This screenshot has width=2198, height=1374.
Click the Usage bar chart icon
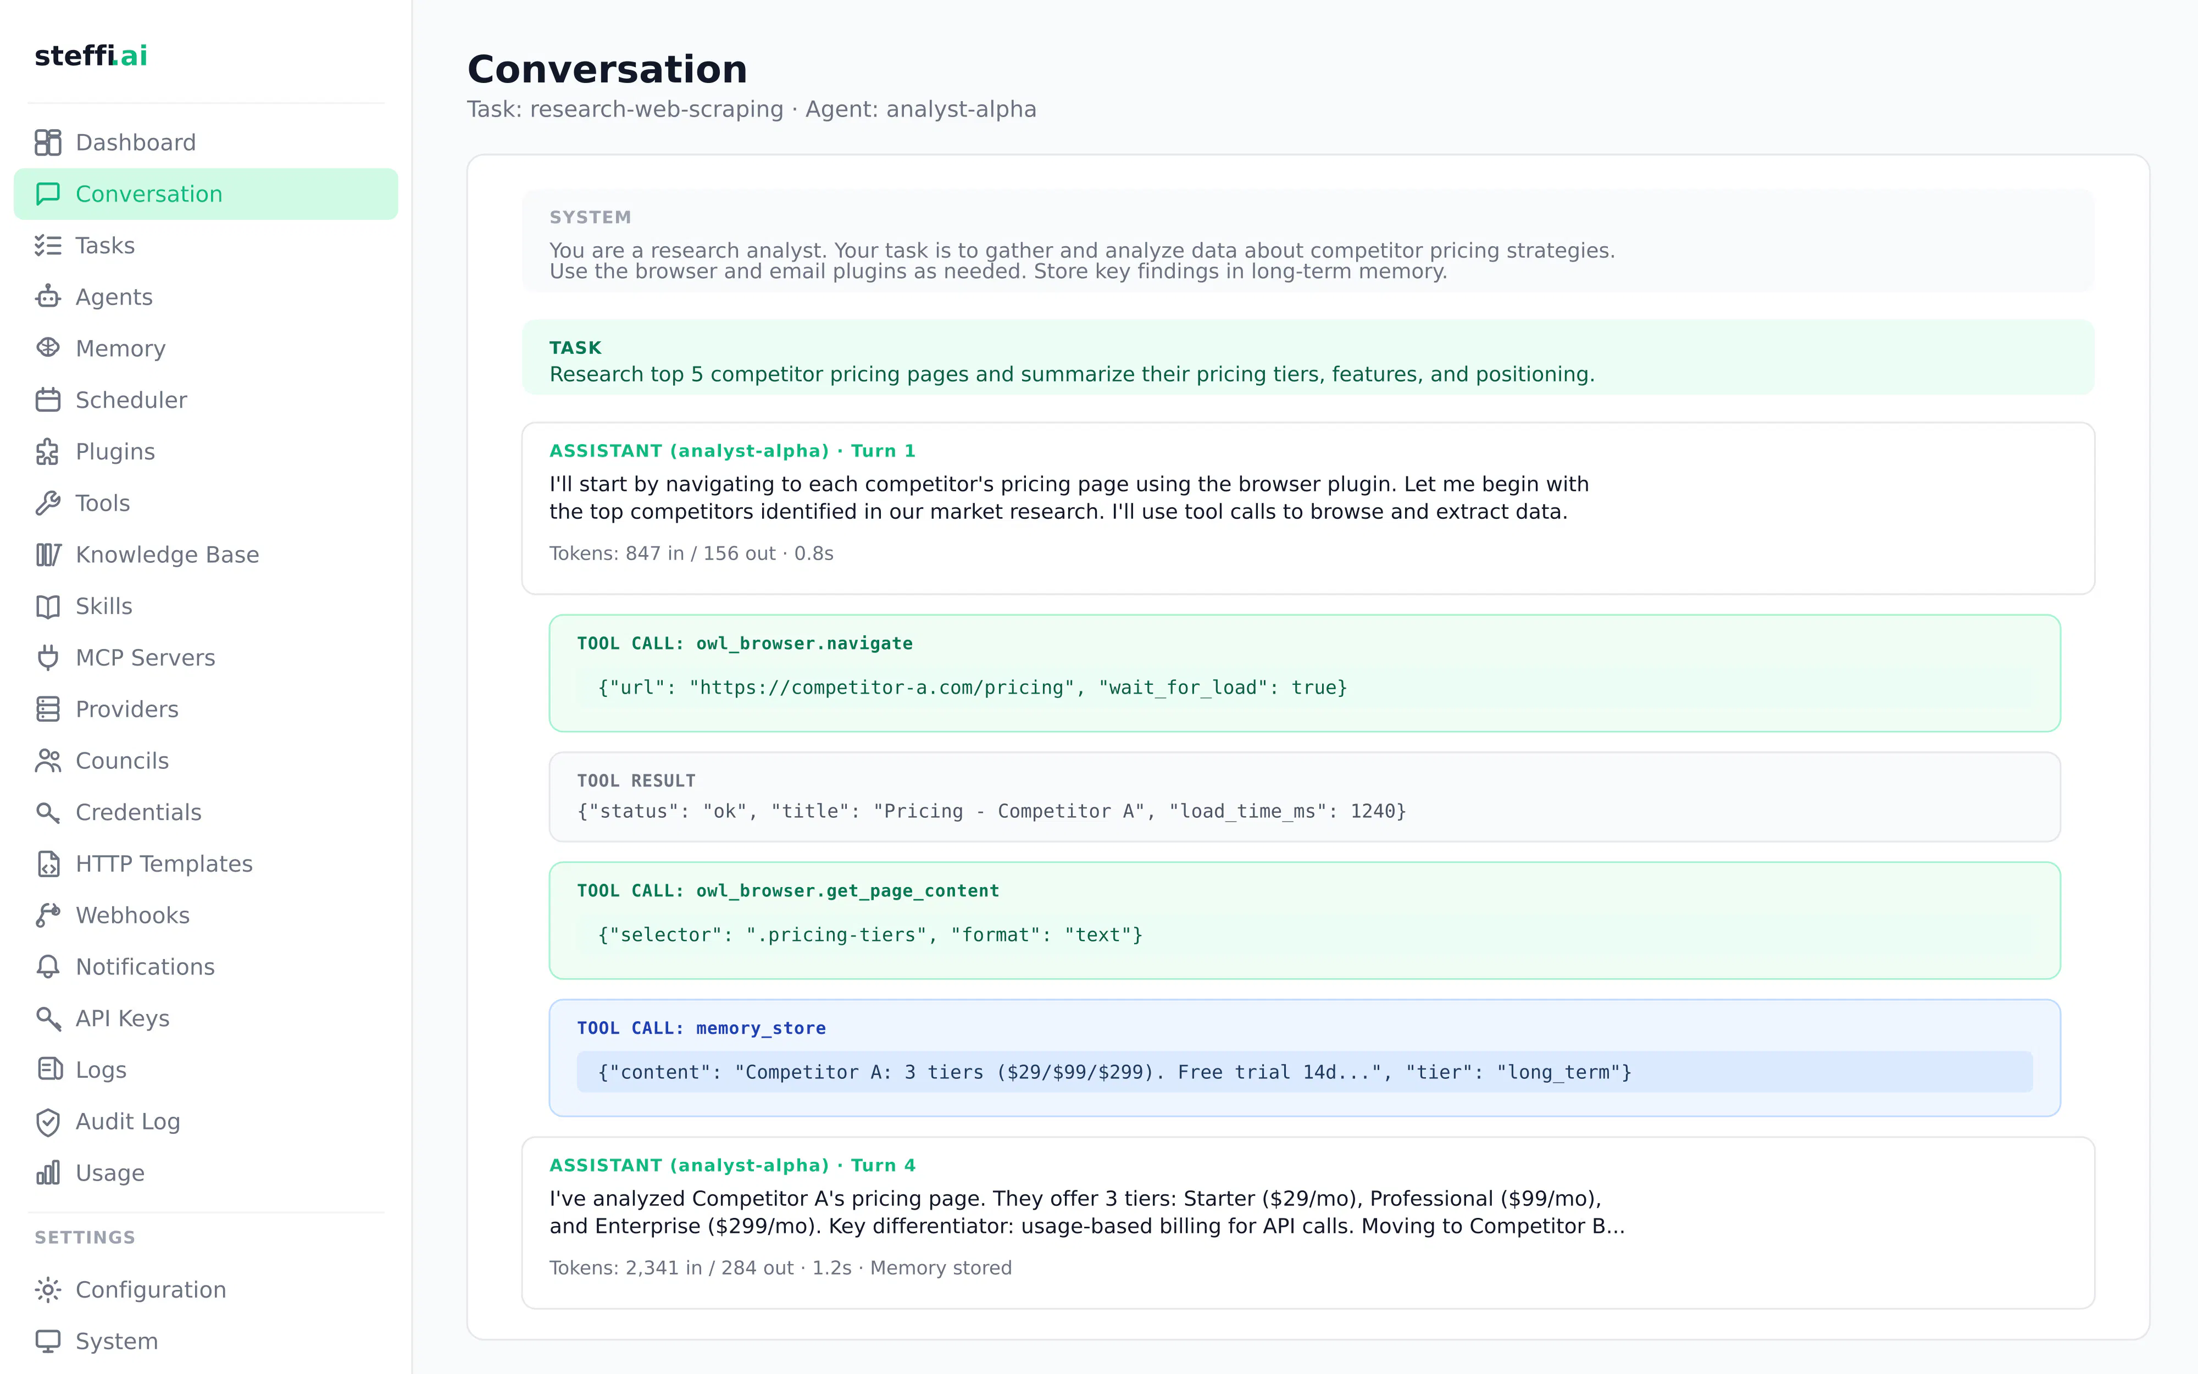point(48,1173)
